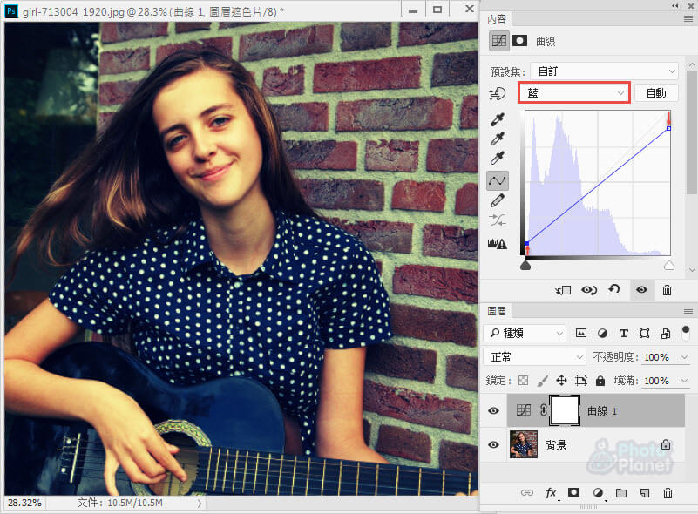Click the 填滿 100% value field
Screen dimensions: 698x514
click(x=657, y=381)
